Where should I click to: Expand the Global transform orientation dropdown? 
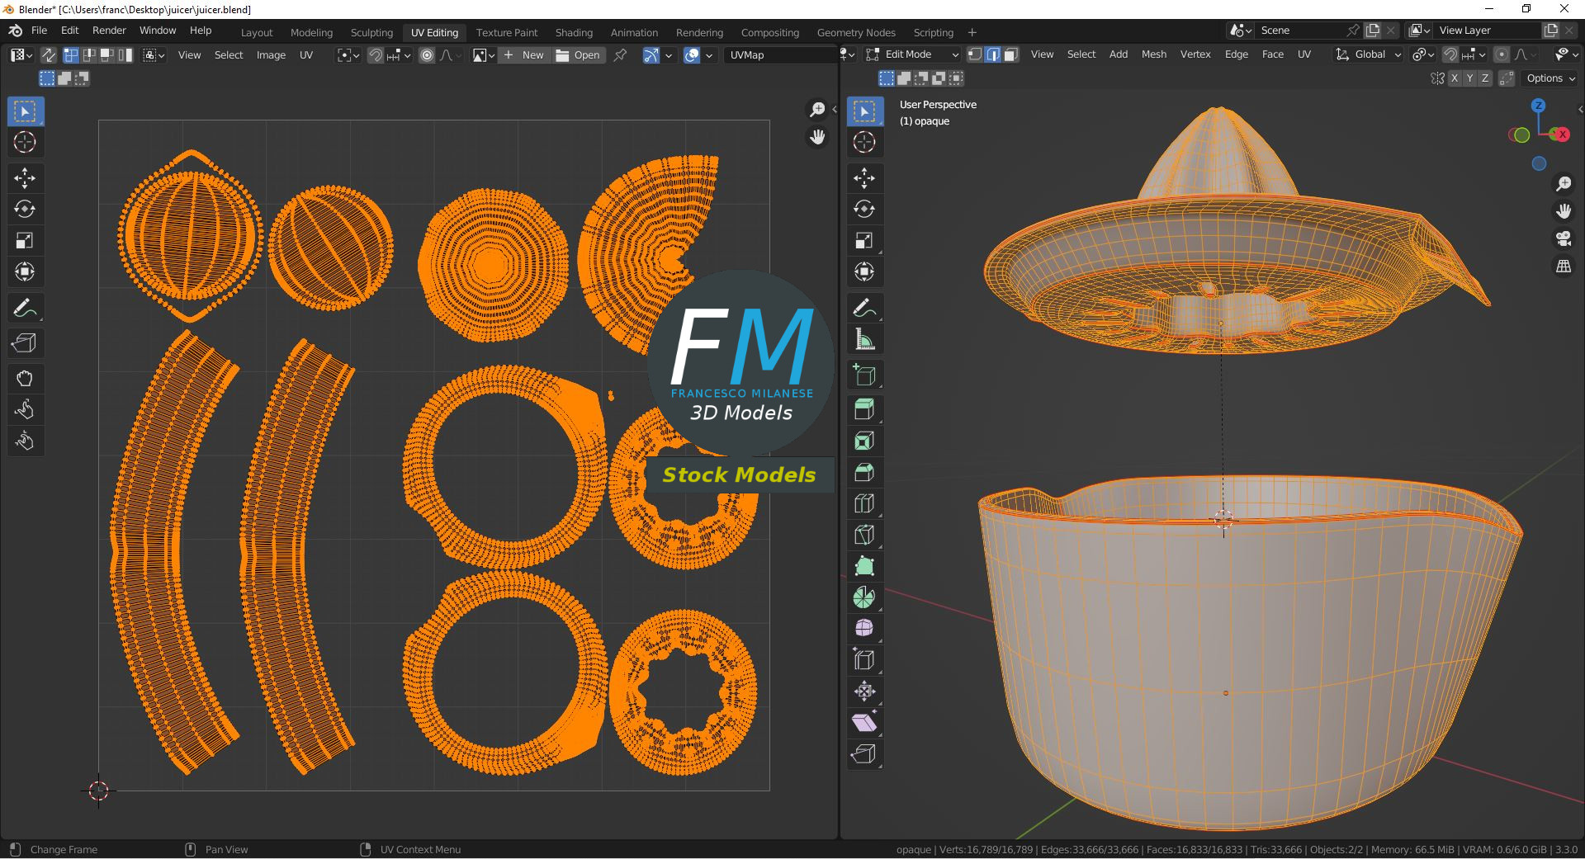click(x=1370, y=54)
